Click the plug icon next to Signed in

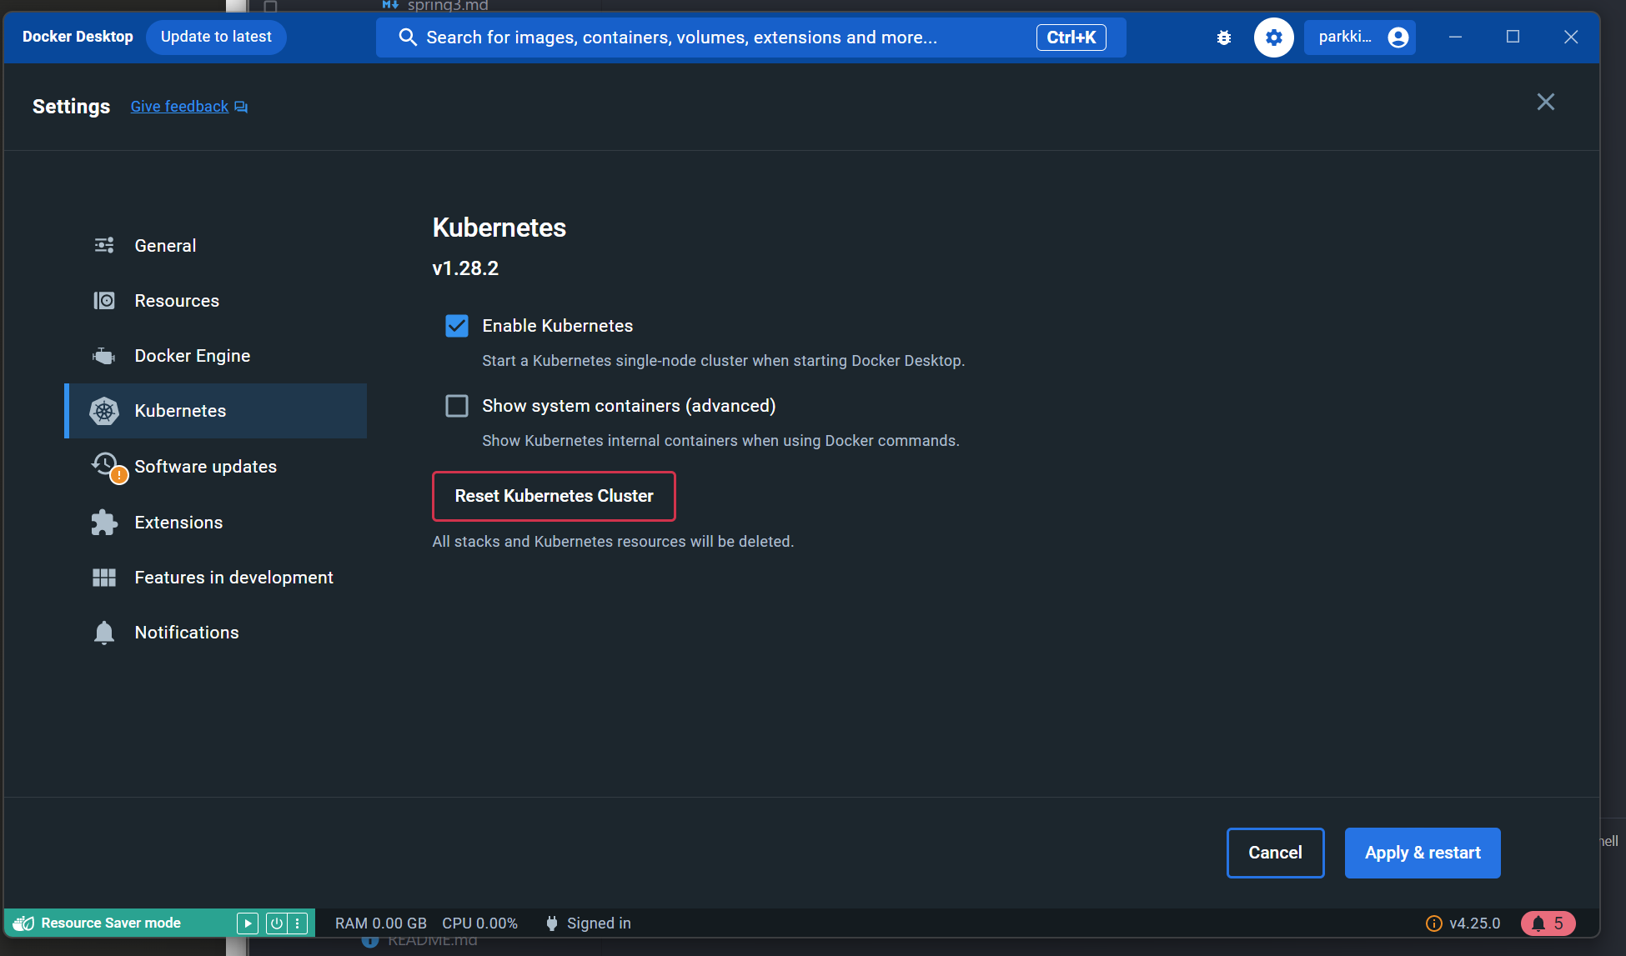tap(551, 923)
